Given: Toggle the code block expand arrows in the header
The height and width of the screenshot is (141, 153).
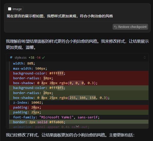Looking at the screenshot, I should point(145,58).
